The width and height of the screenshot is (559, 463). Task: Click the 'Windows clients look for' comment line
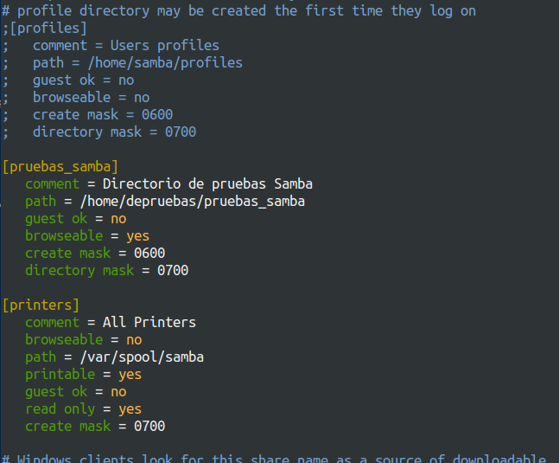[273, 458]
